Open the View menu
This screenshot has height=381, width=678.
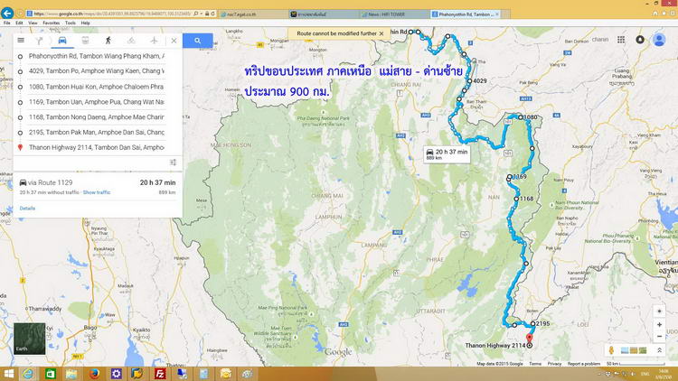pos(33,23)
